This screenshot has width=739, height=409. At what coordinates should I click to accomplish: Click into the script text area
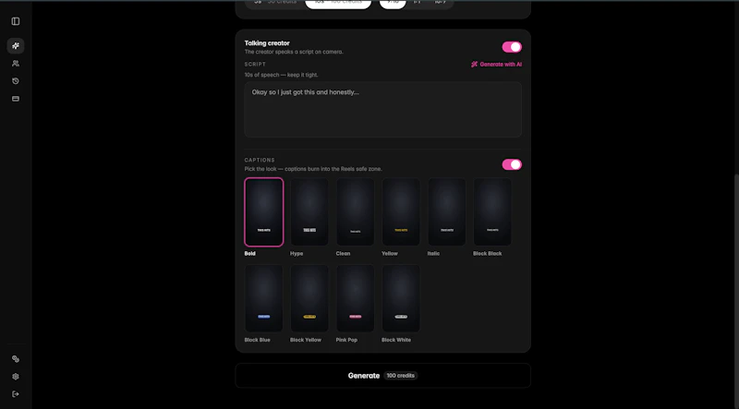coord(382,109)
